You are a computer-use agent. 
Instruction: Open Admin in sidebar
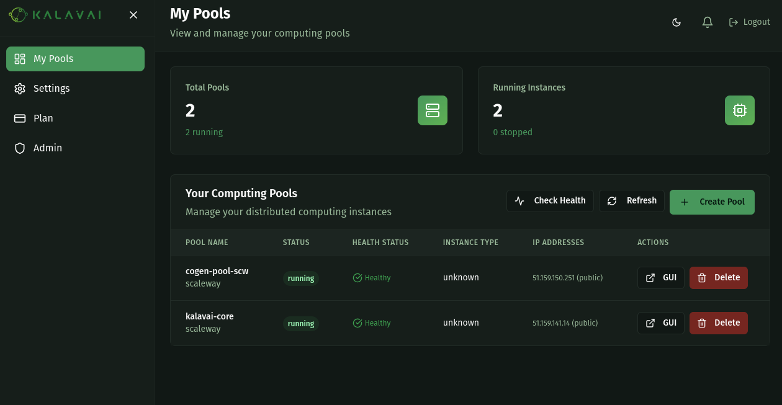point(75,148)
